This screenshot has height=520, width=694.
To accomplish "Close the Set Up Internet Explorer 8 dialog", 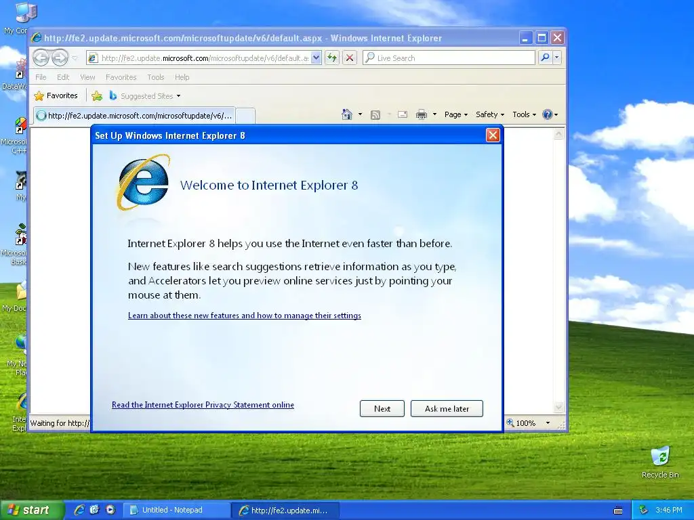I will (x=493, y=135).
